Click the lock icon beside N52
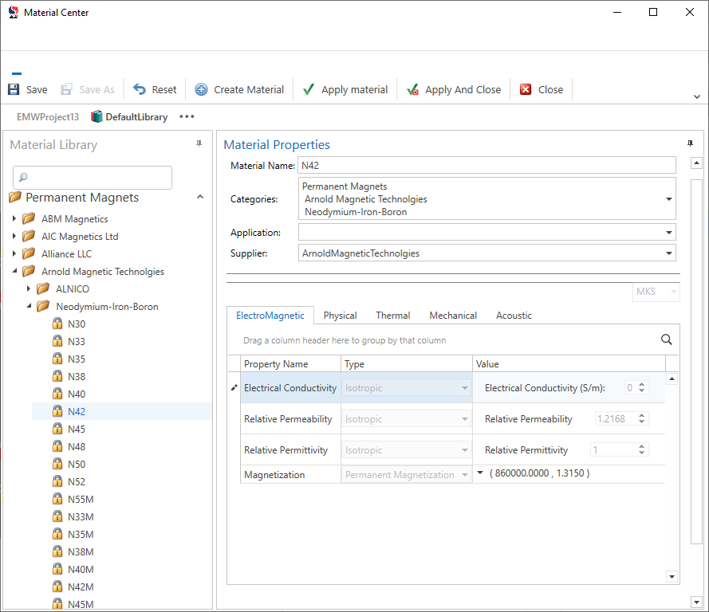709x612 pixels. click(57, 481)
